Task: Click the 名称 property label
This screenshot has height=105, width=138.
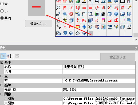Action: 8,67
